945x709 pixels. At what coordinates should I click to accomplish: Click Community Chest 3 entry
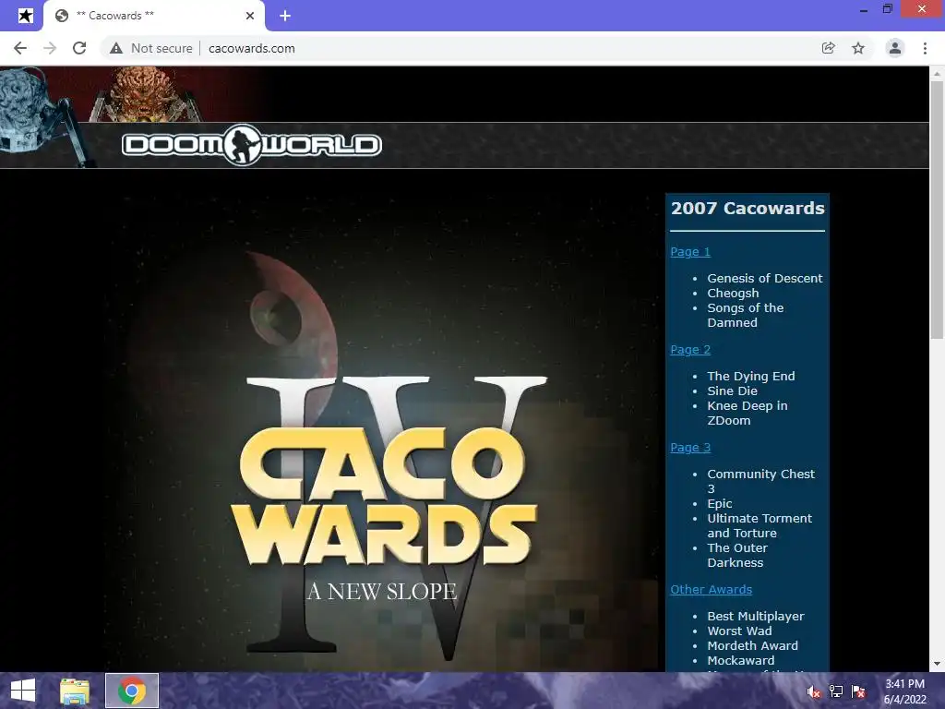[760, 481]
